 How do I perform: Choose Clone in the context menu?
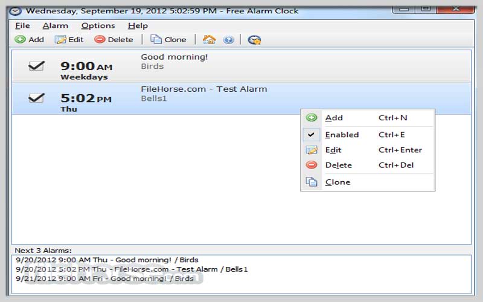(368, 182)
